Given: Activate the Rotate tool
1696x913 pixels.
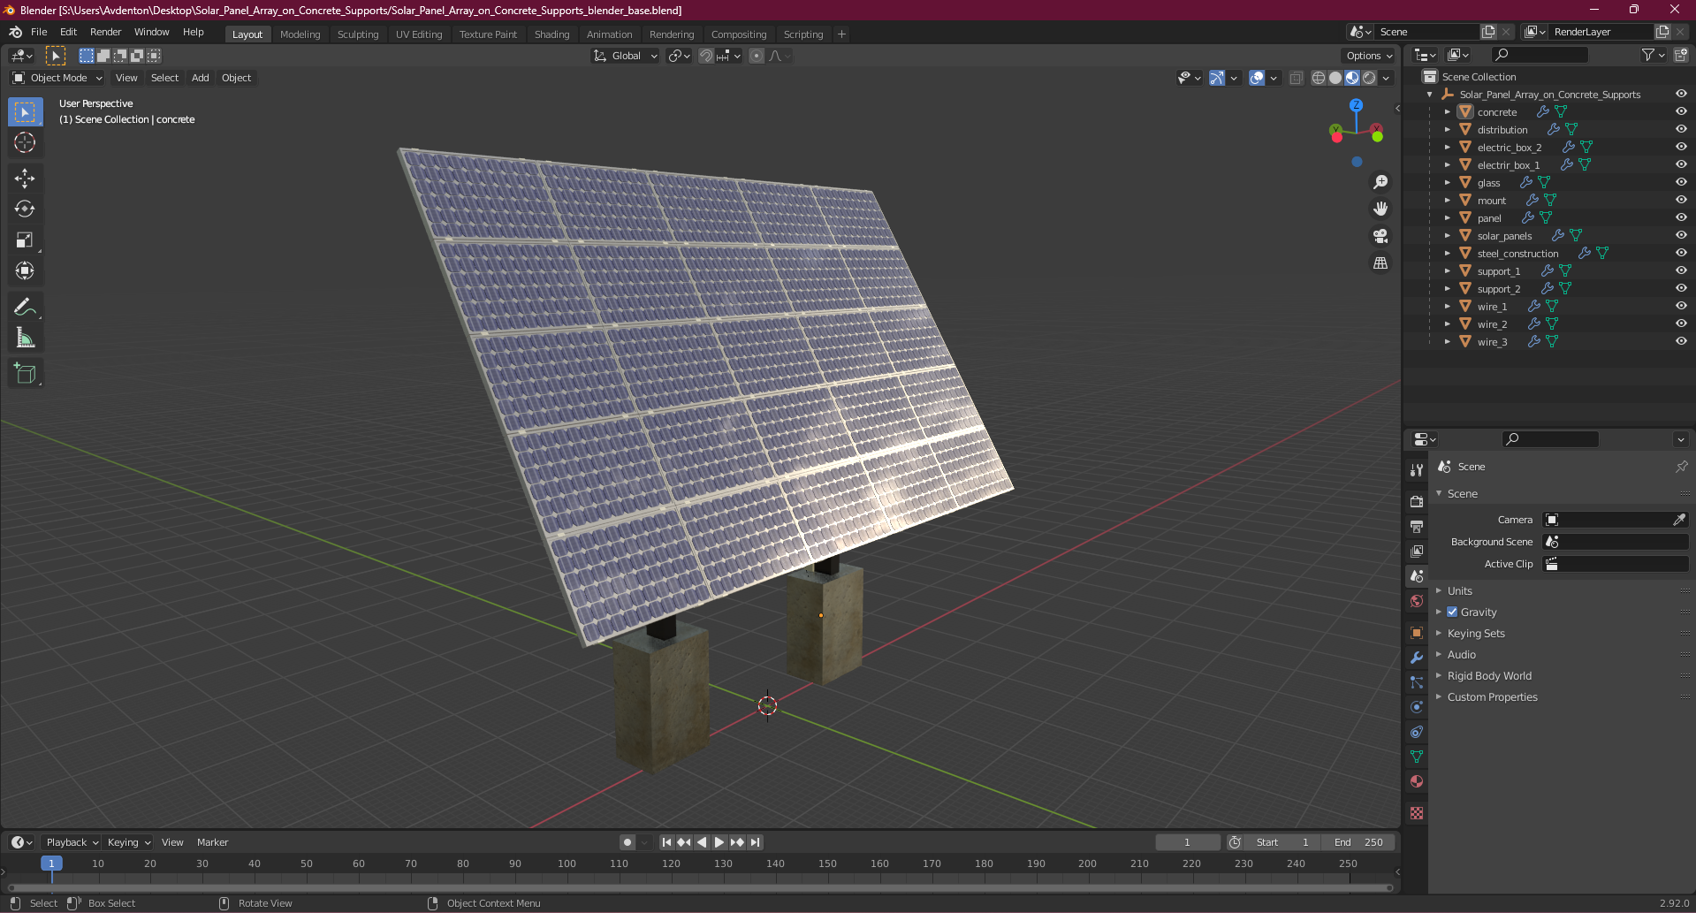Looking at the screenshot, I should tap(25, 209).
